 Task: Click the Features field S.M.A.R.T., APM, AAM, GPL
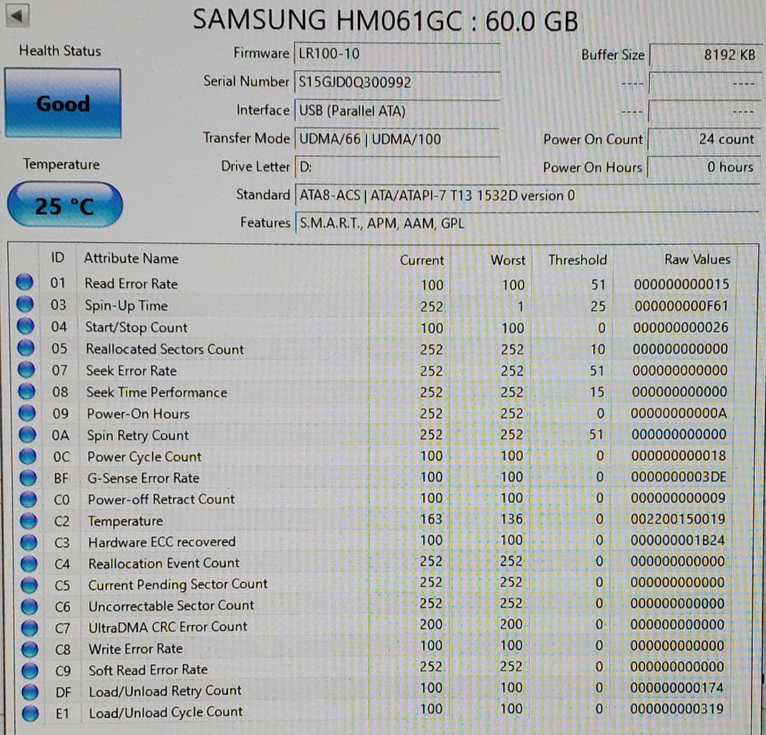527,223
